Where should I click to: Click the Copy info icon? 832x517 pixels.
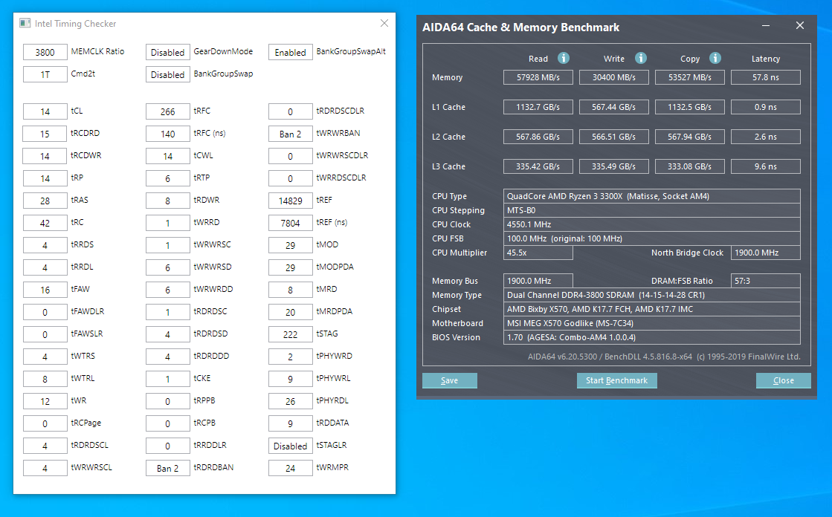(x=715, y=58)
